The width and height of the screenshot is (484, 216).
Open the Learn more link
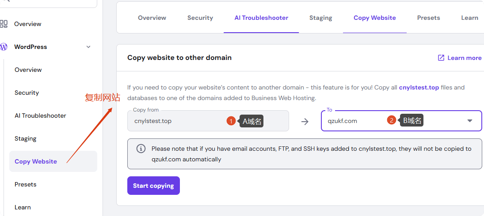(x=464, y=58)
